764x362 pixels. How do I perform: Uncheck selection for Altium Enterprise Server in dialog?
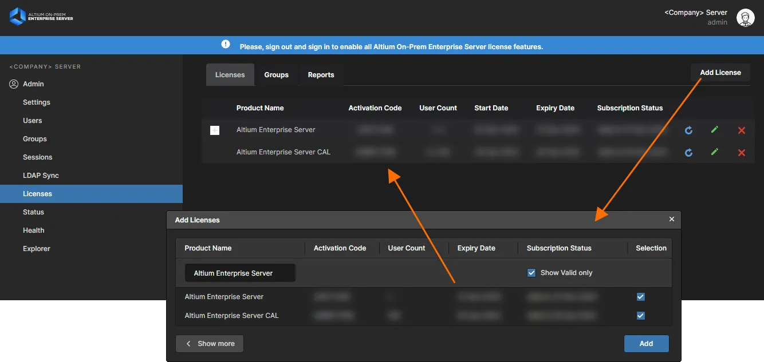[x=640, y=297]
